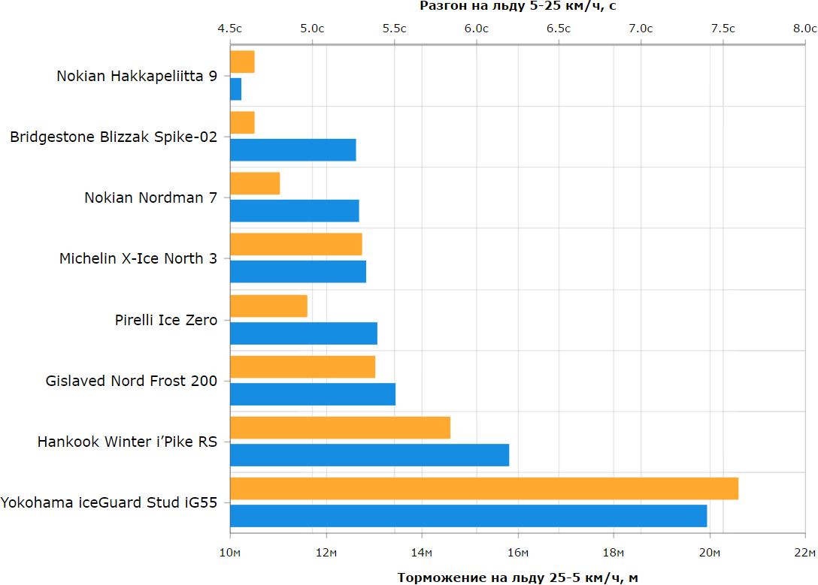Click the bottom axis title 'Торможение на льду 25-5 км/ч, м'

[518, 577]
